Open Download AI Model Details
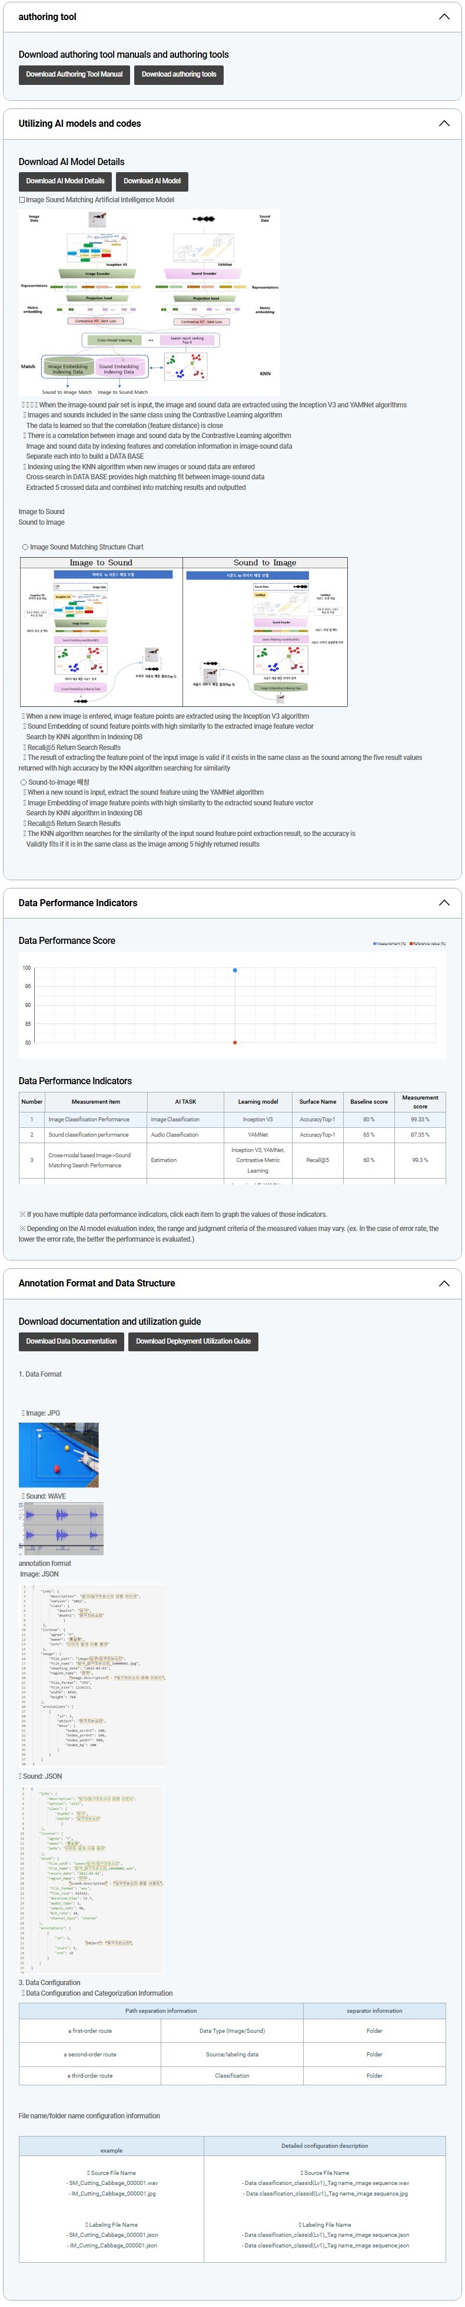The image size is (465, 2307). point(65,181)
